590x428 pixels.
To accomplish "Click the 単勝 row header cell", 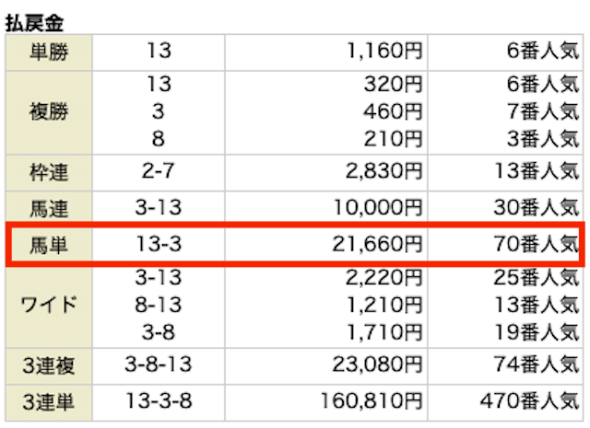I will [x=49, y=52].
